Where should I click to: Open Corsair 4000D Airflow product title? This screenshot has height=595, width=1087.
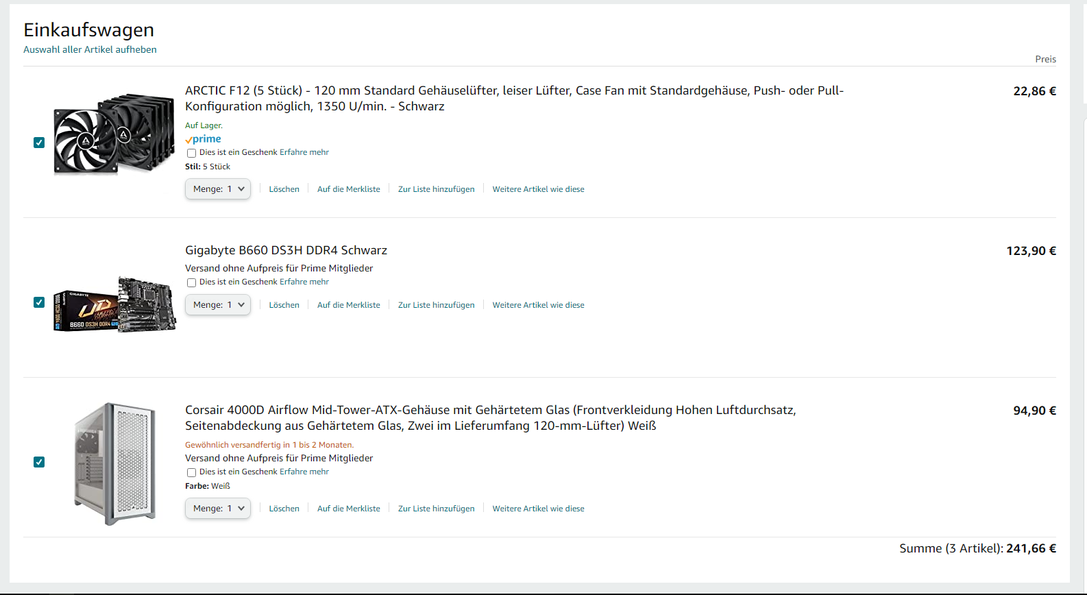pyautogui.click(x=490, y=417)
